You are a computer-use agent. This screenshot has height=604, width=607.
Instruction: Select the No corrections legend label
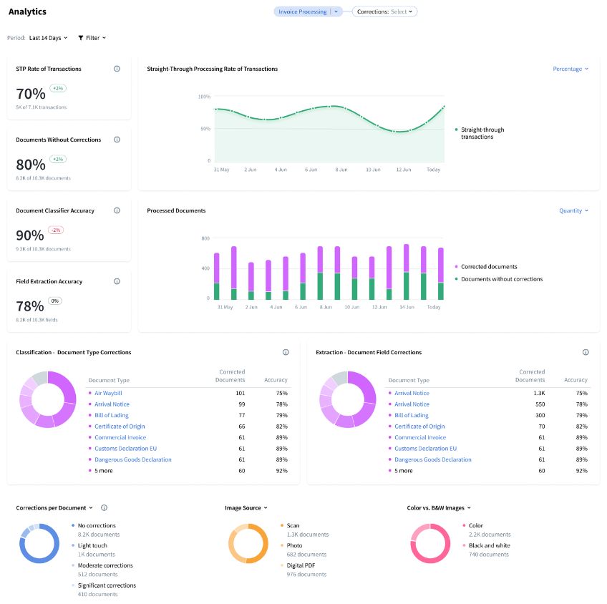pyautogui.click(x=97, y=525)
